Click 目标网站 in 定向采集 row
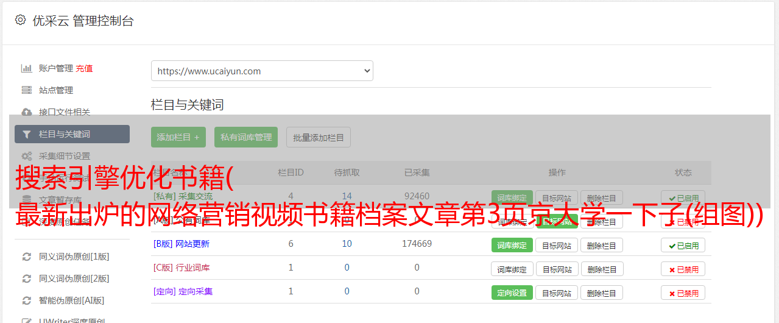The height and width of the screenshot is (323, 779). (x=557, y=293)
